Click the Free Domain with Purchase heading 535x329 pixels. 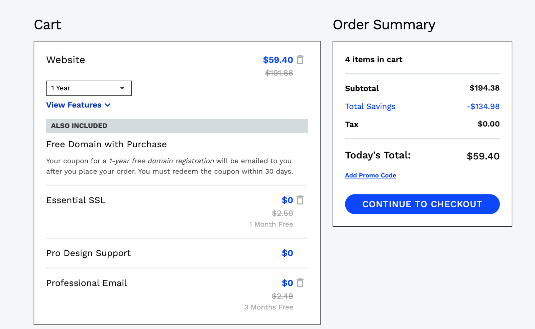[106, 144]
